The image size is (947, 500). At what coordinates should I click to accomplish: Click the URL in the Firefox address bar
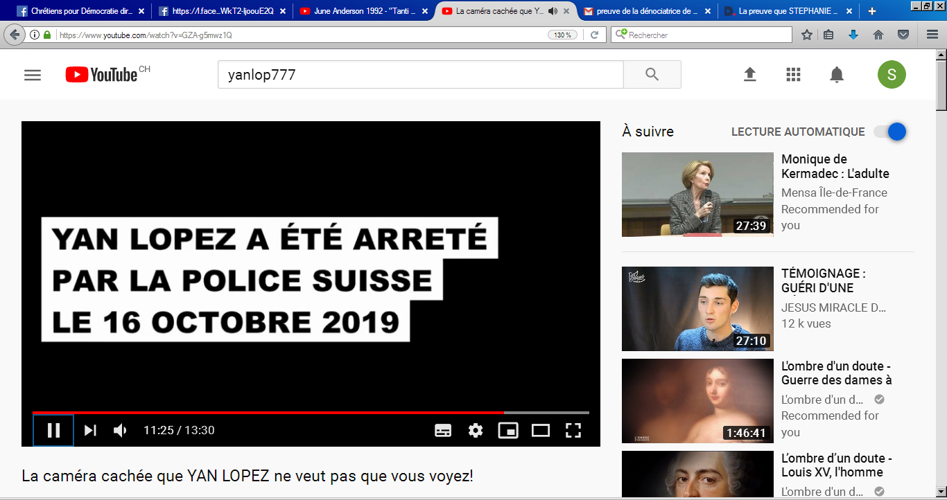click(x=146, y=35)
